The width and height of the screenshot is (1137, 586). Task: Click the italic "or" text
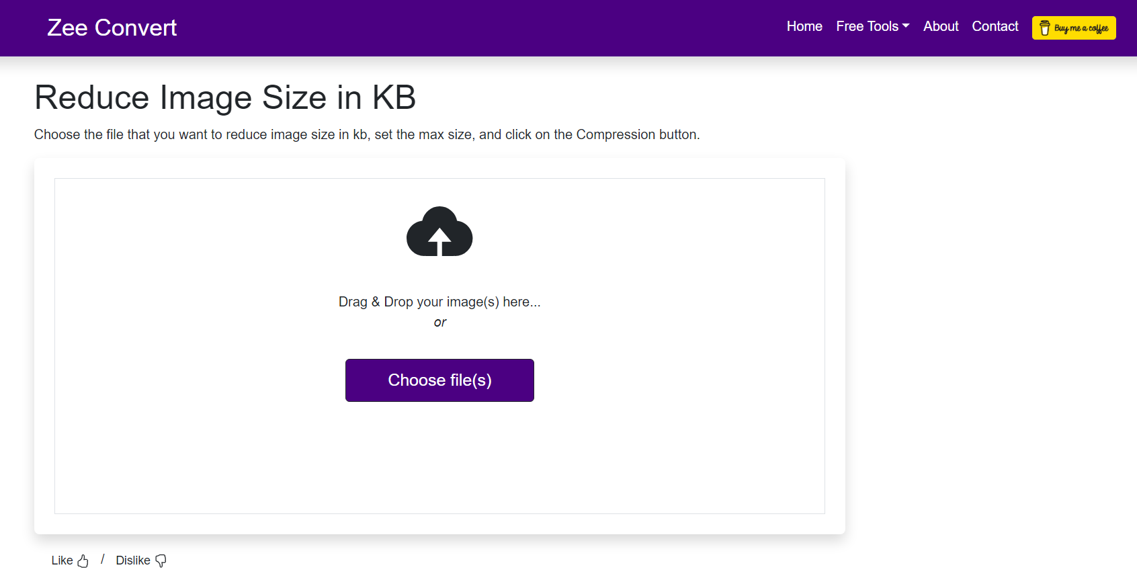[x=440, y=323]
